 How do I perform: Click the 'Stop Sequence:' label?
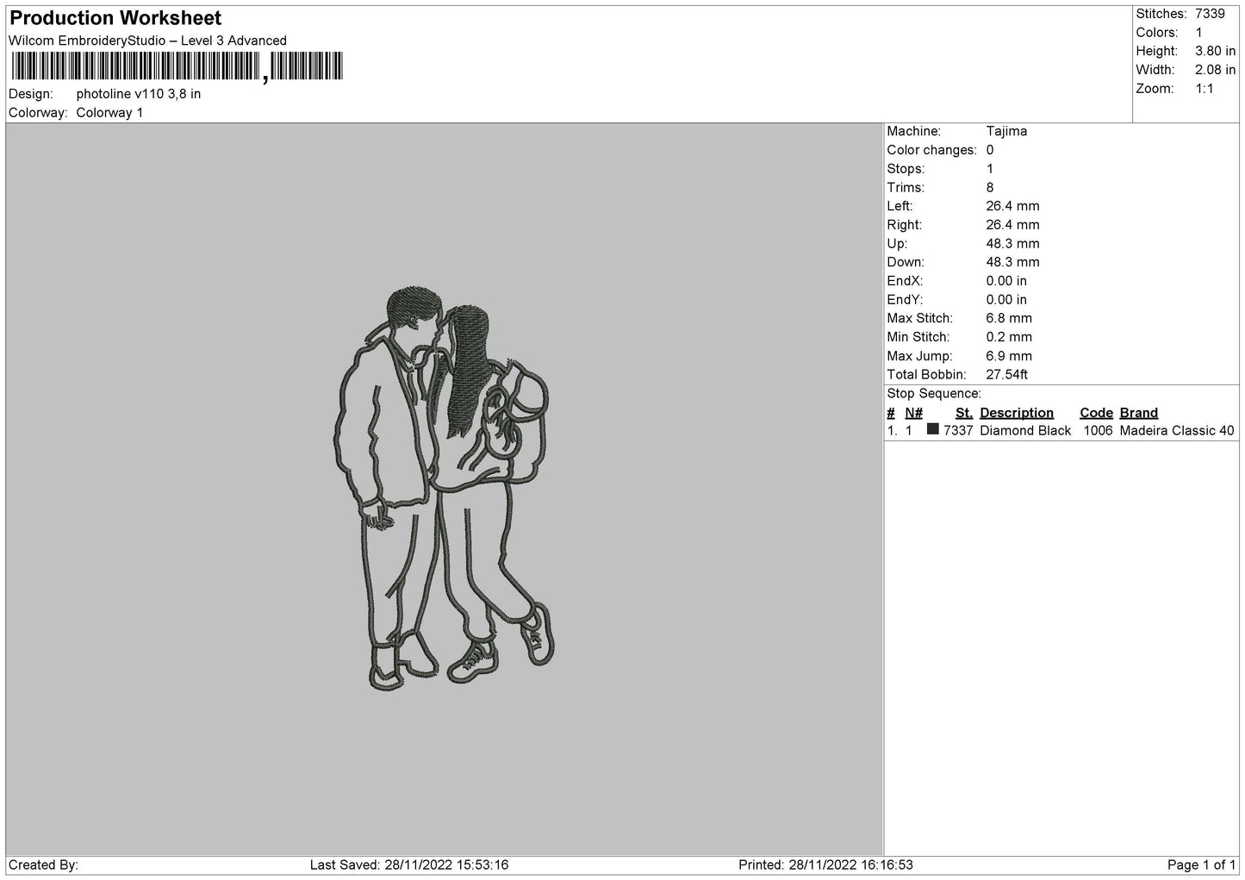coord(934,394)
